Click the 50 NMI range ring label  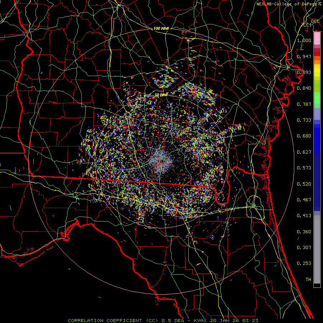tap(161, 95)
